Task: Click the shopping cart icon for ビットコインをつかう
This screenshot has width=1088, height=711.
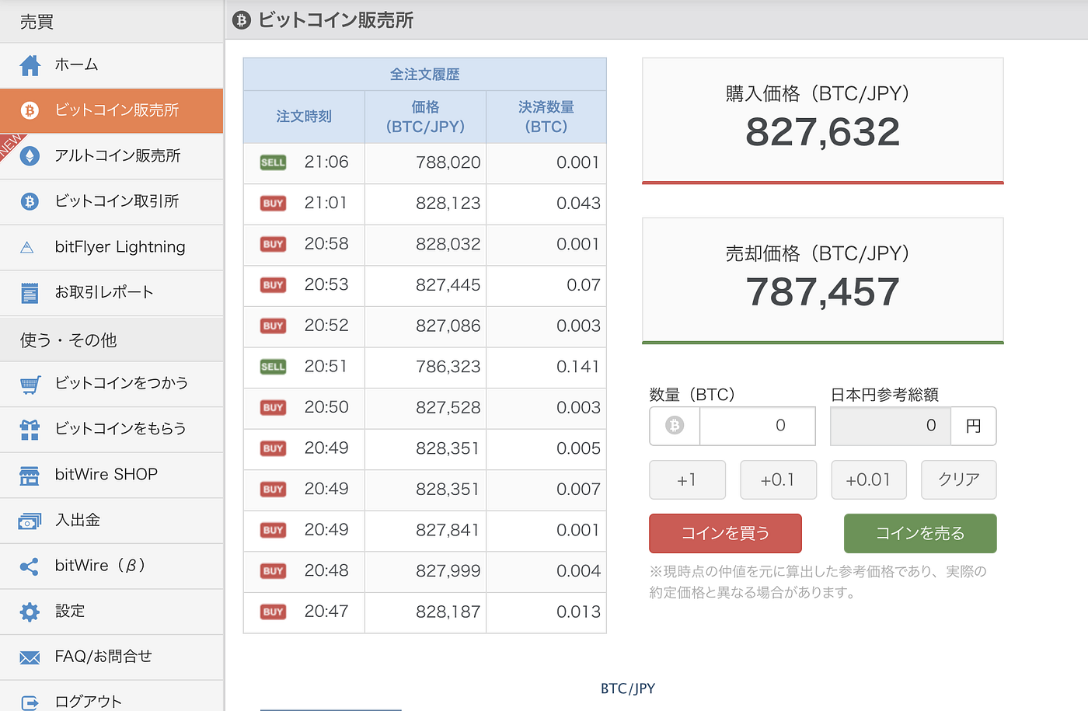Action: (30, 384)
